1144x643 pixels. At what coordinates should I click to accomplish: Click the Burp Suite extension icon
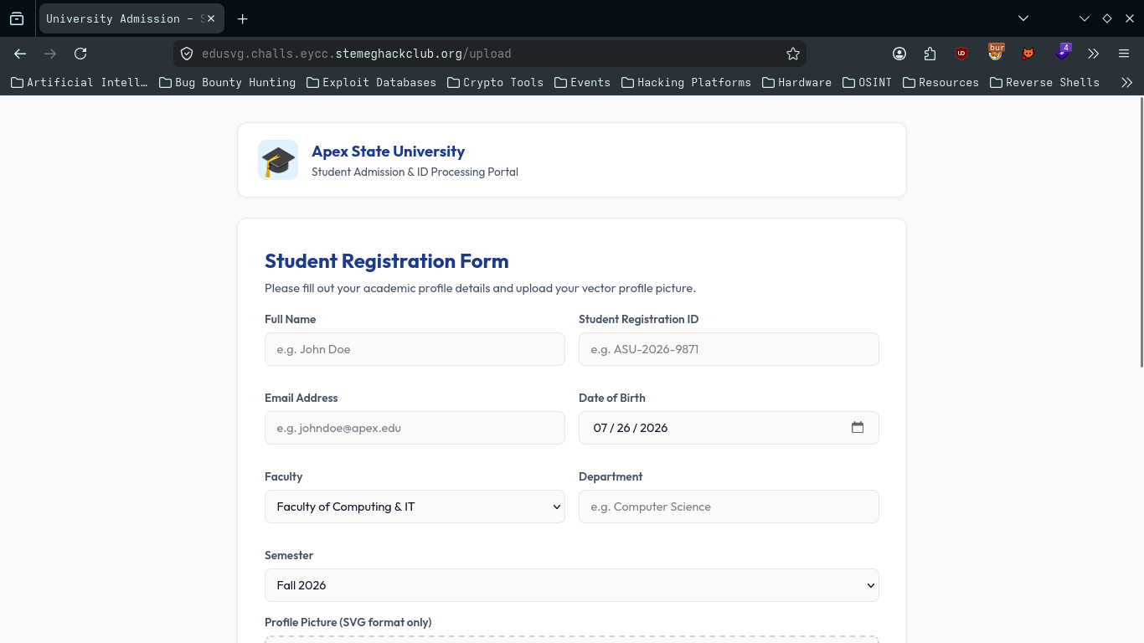pos(996,52)
